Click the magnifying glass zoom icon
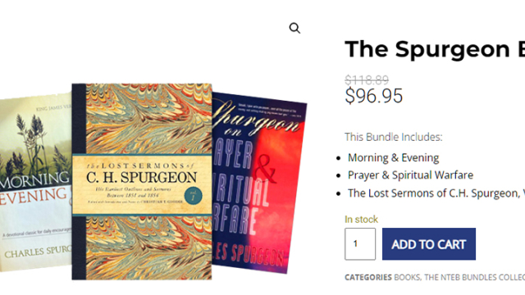Image resolution: width=525 pixels, height=295 pixels. [x=294, y=28]
